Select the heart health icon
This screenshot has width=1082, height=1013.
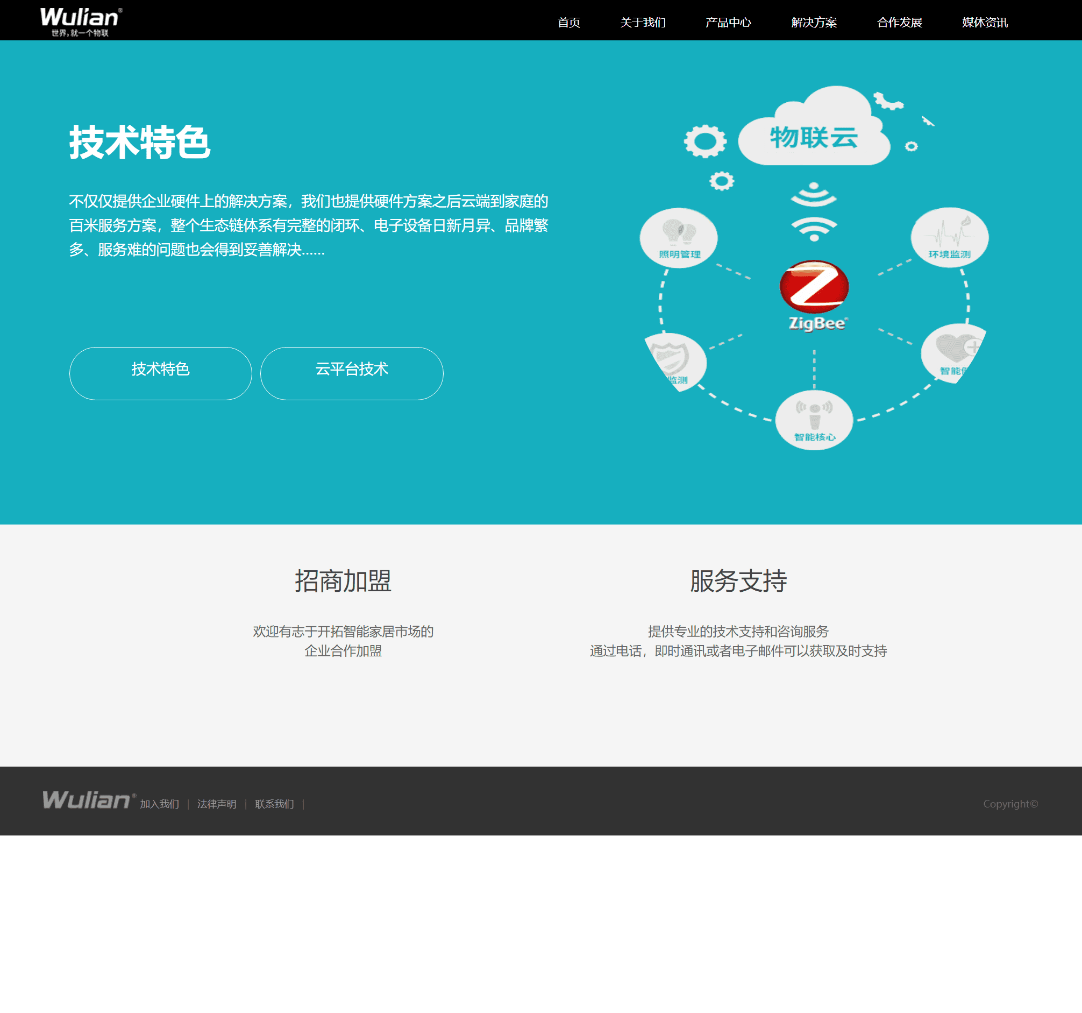[x=953, y=354]
